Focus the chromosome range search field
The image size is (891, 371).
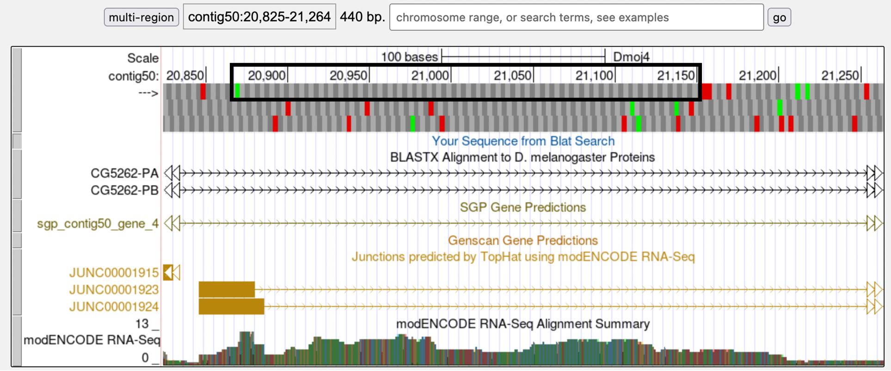click(577, 18)
